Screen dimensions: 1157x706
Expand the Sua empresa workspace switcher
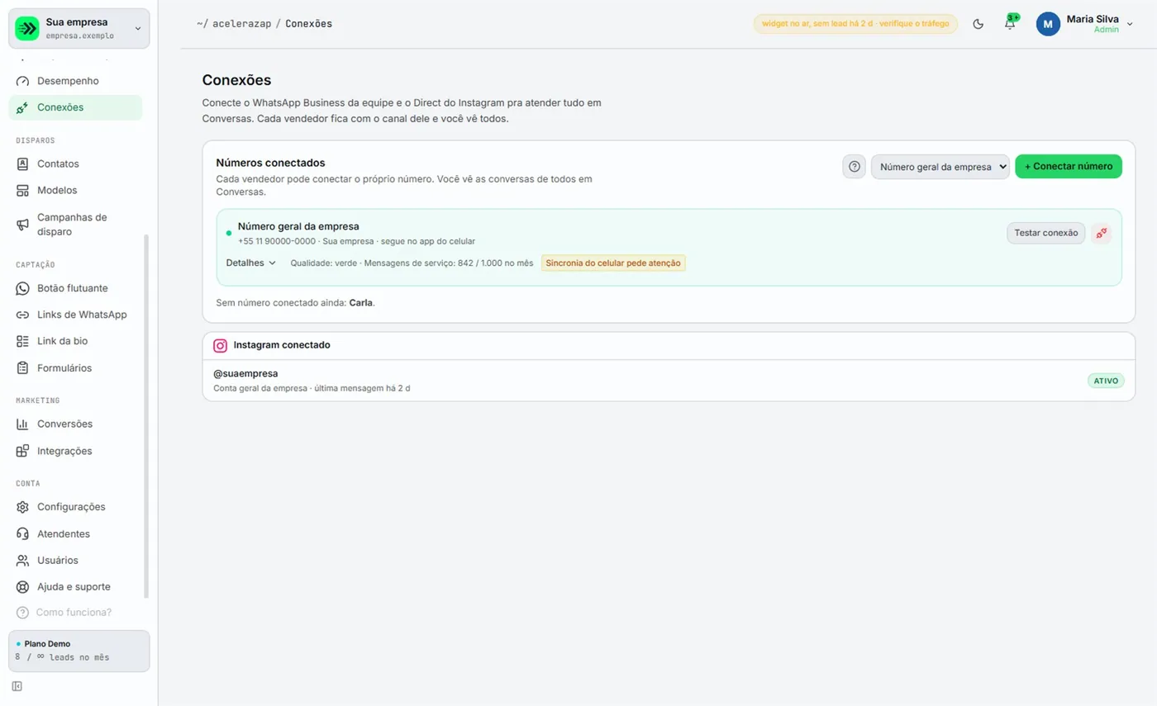click(79, 29)
